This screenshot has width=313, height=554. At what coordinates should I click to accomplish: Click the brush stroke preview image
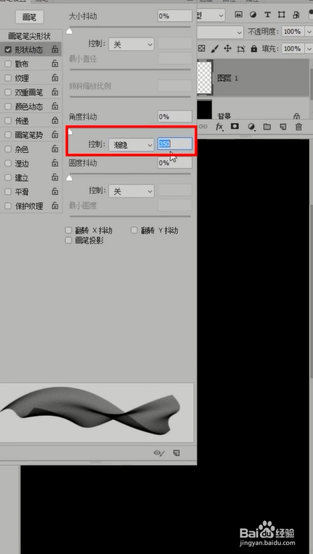tap(97, 413)
